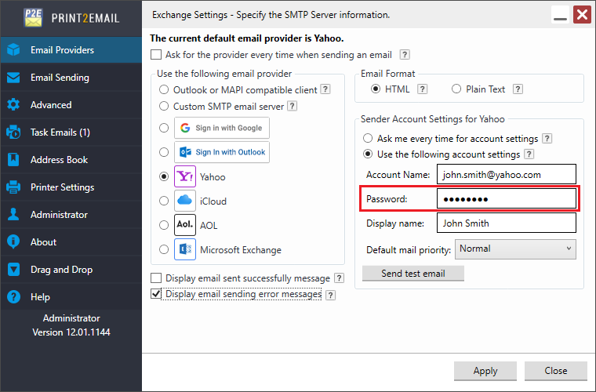Select Outlook or MAPI compatible client radio button

pyautogui.click(x=164, y=89)
